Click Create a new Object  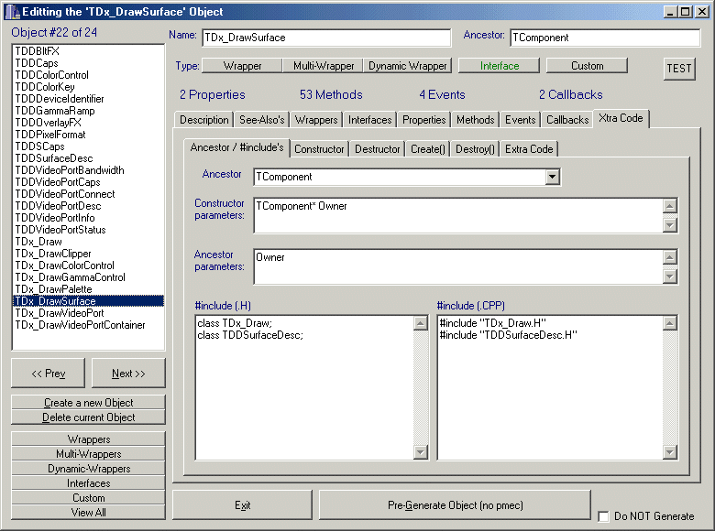[88, 403]
